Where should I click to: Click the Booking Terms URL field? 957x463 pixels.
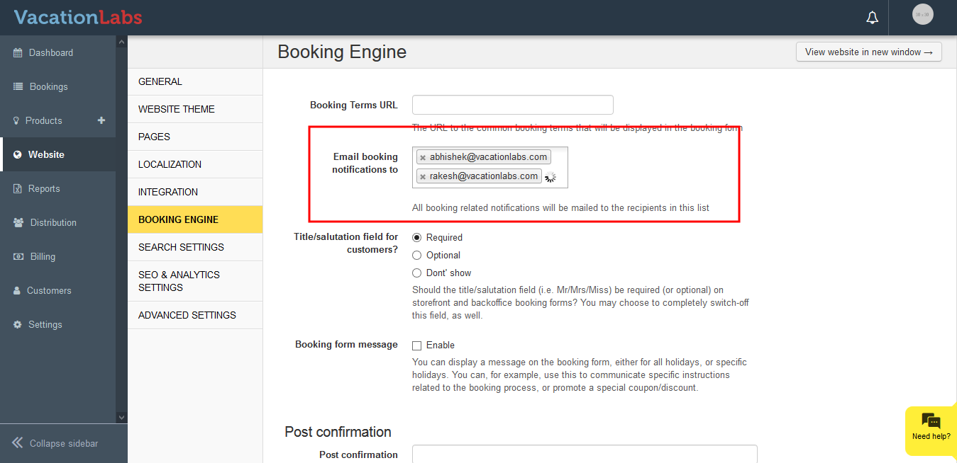(x=512, y=104)
